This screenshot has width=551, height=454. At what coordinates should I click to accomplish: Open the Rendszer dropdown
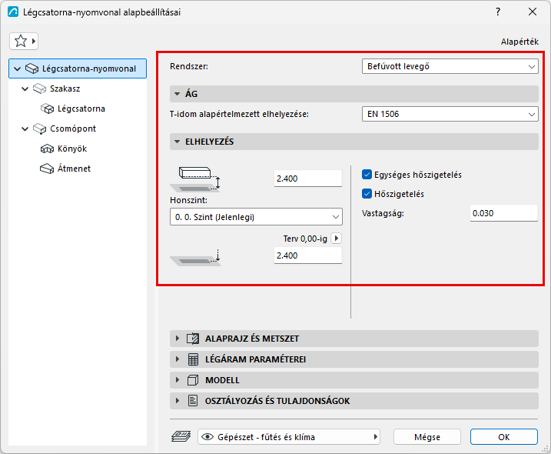click(450, 66)
